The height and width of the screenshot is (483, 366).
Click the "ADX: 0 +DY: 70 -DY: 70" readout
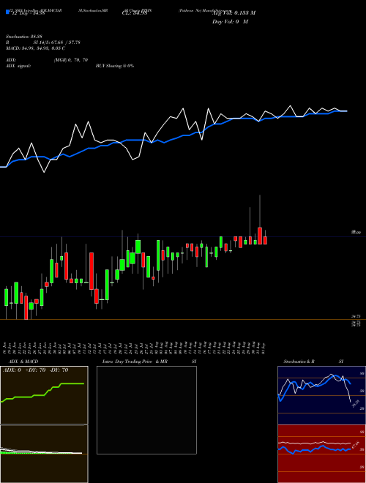(x=35, y=370)
